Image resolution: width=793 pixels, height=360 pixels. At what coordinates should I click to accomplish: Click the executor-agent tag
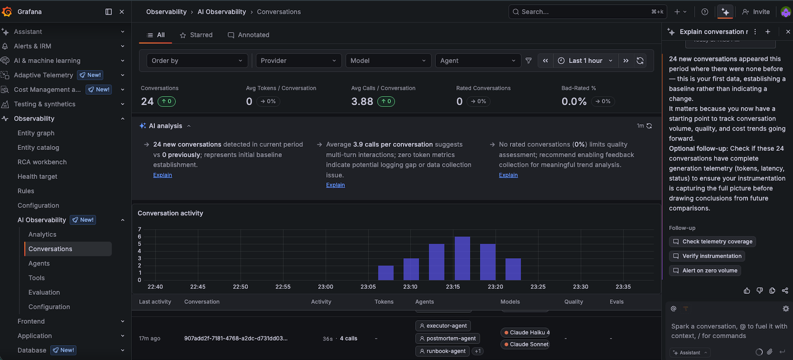(443, 326)
